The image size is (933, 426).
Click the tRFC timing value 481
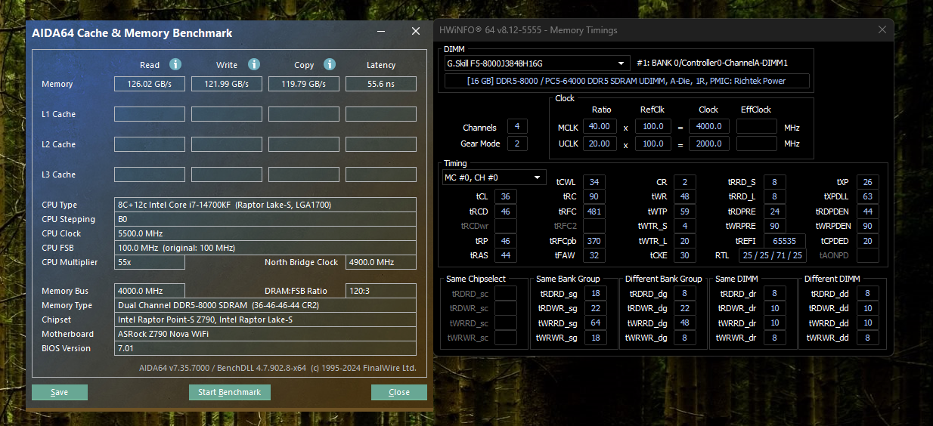594,211
